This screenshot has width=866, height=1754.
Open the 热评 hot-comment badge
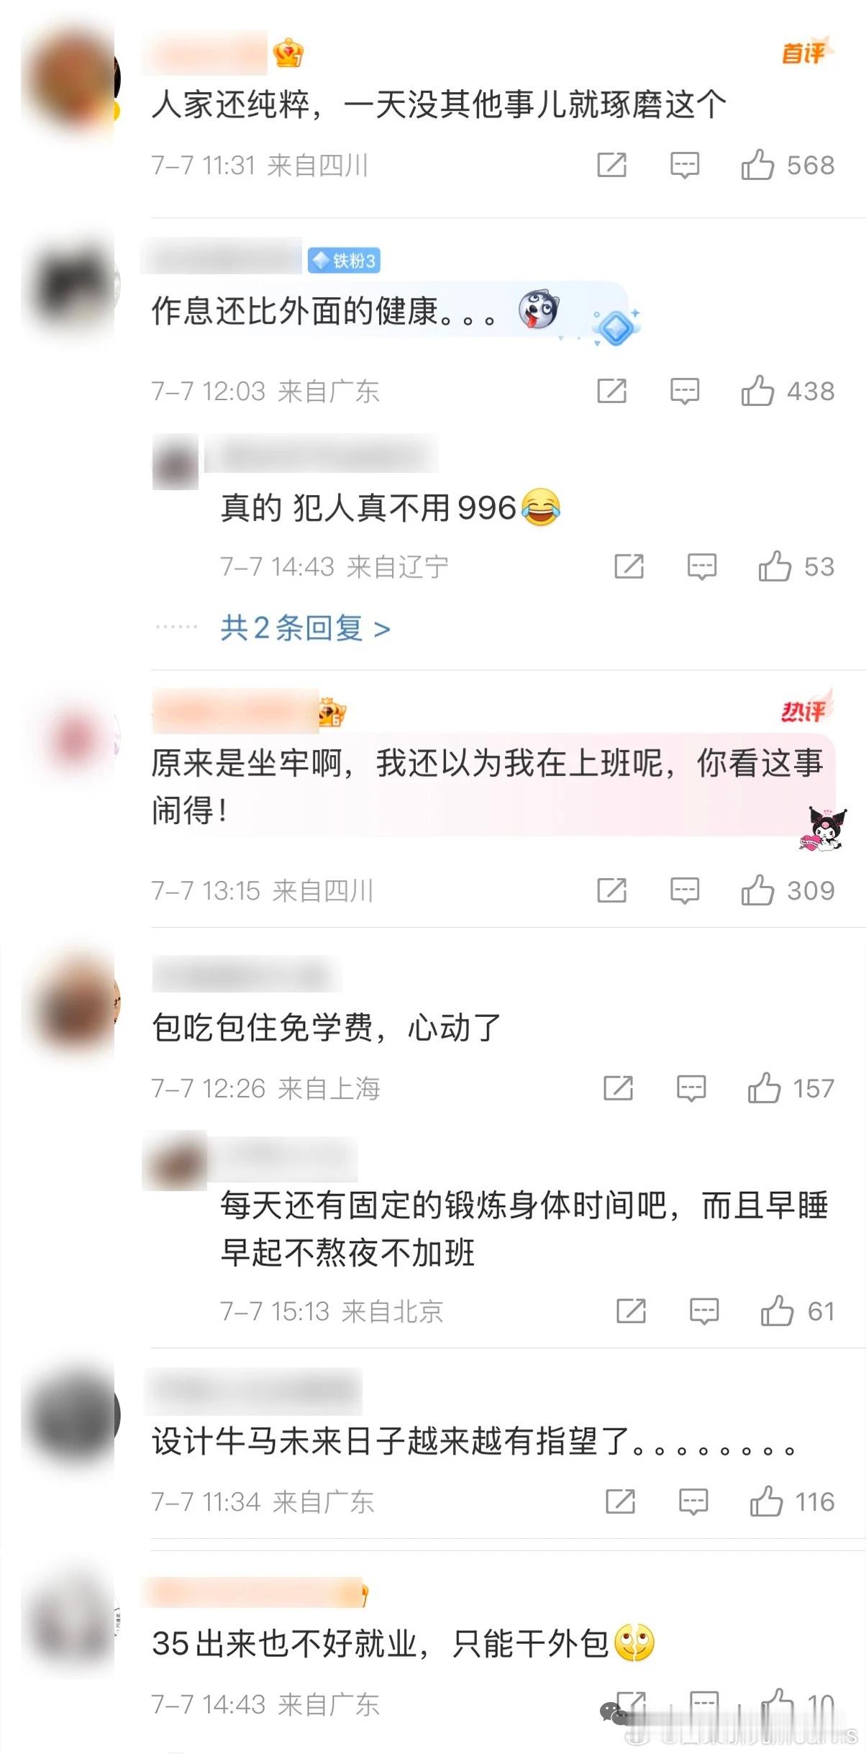pos(806,710)
